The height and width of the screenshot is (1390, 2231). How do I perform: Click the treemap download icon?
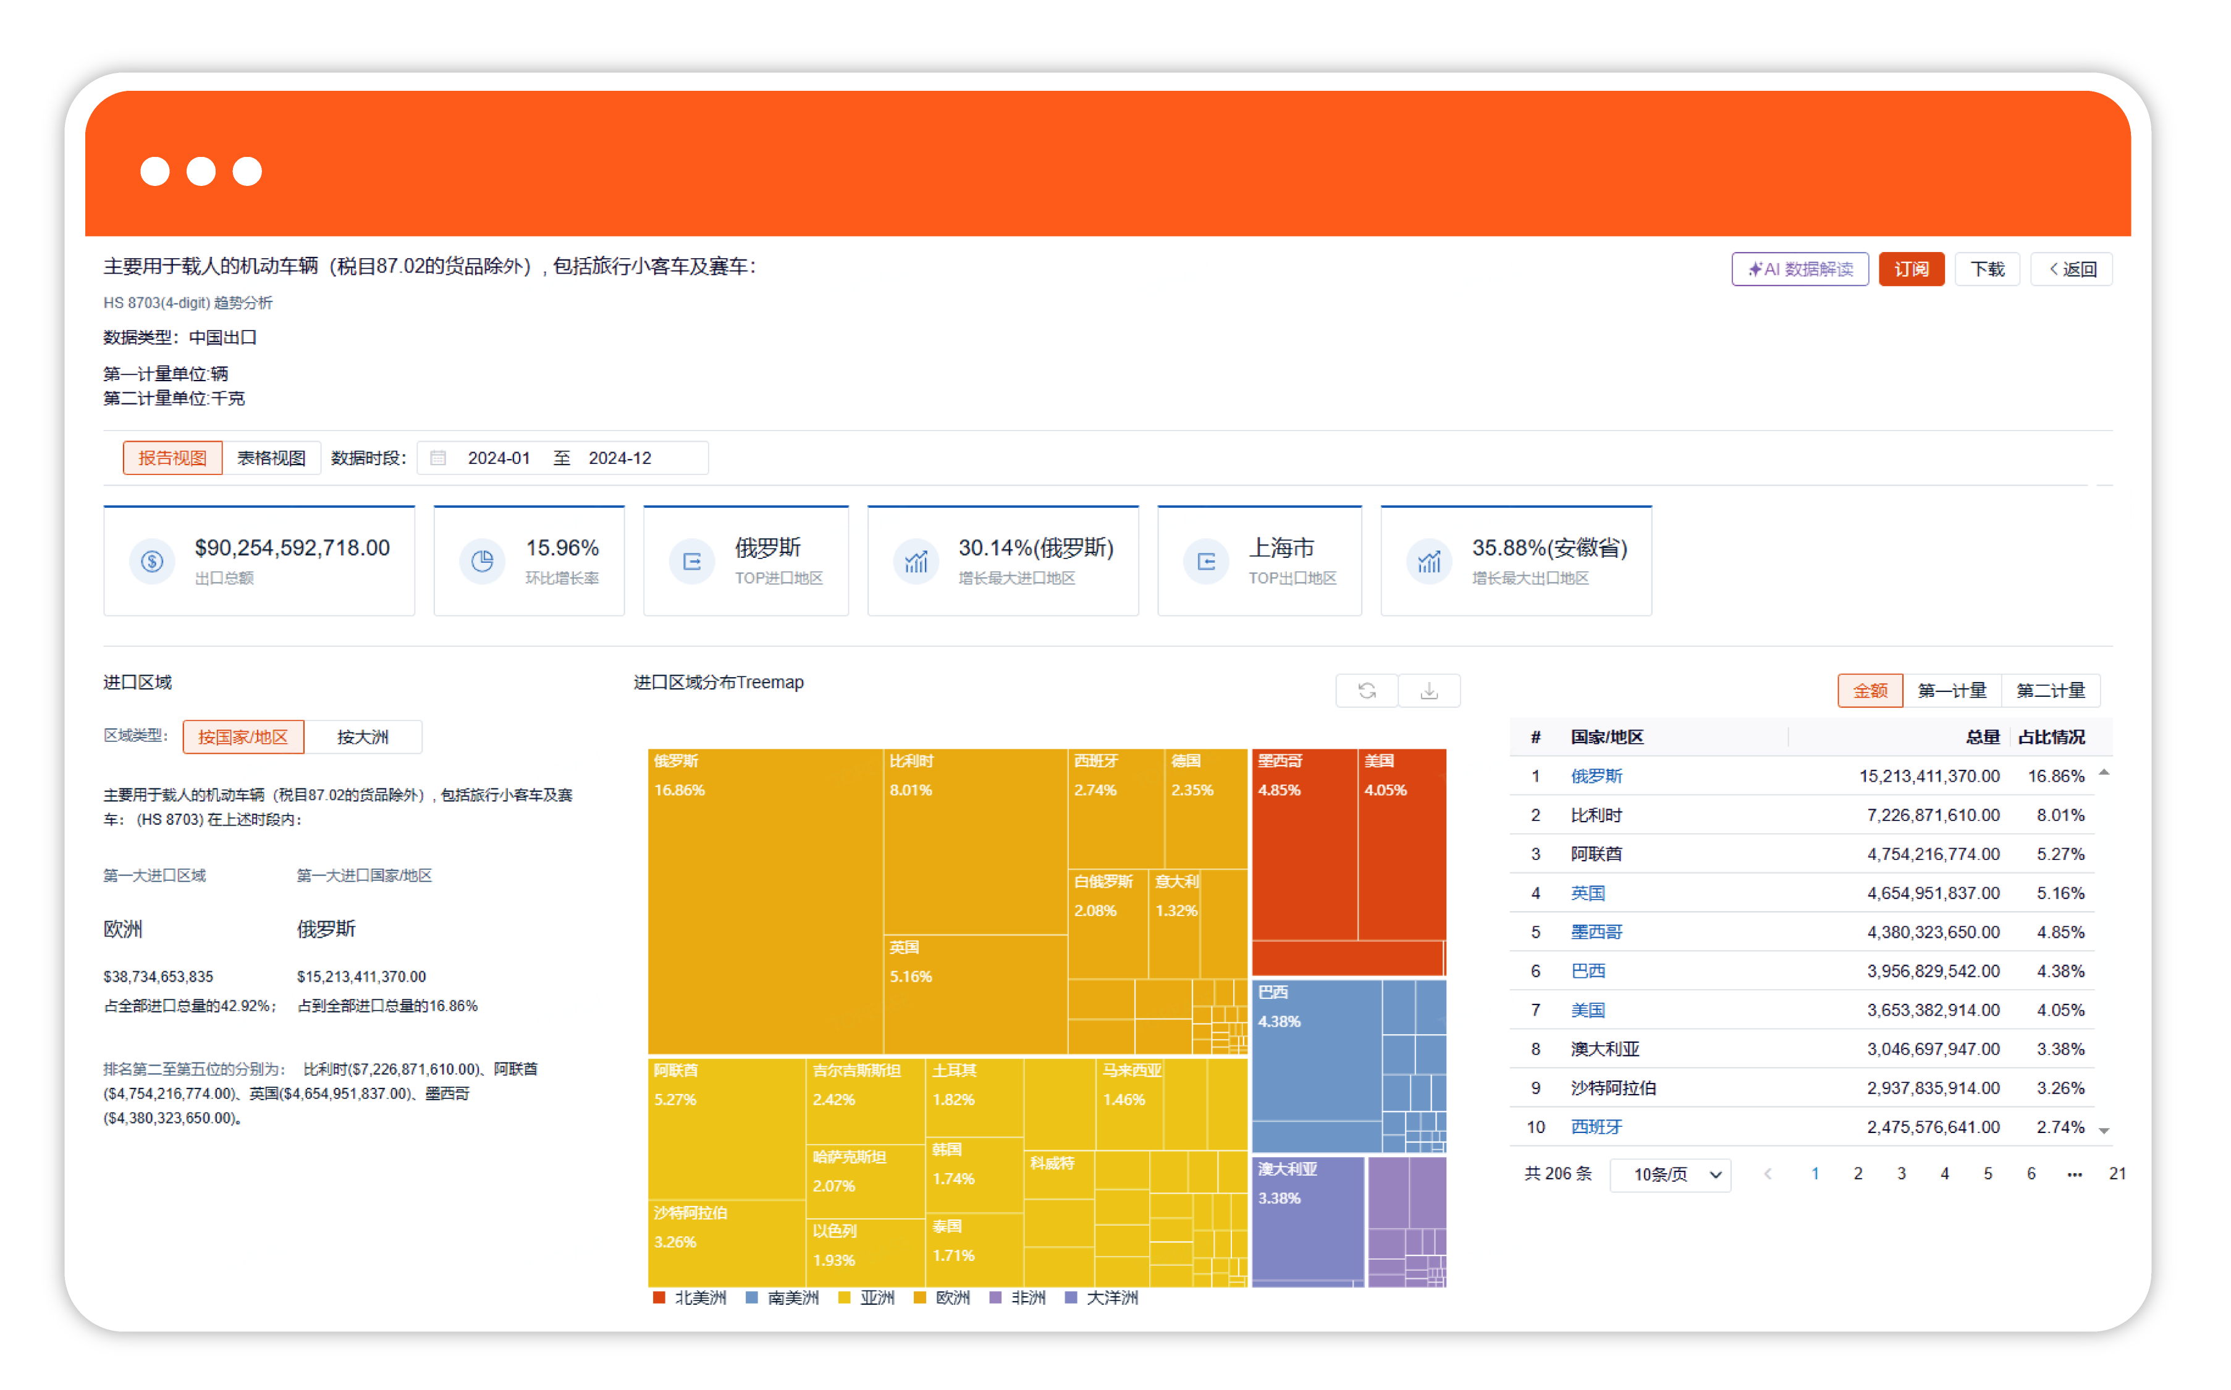[x=1428, y=691]
